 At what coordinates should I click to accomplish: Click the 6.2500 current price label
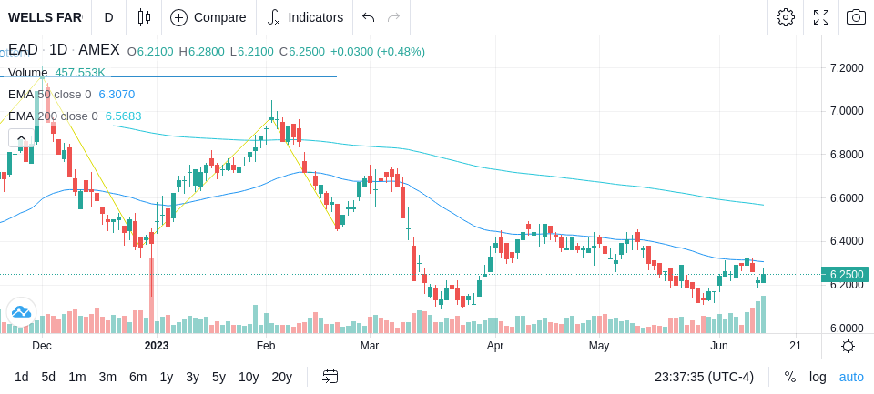[x=845, y=274]
